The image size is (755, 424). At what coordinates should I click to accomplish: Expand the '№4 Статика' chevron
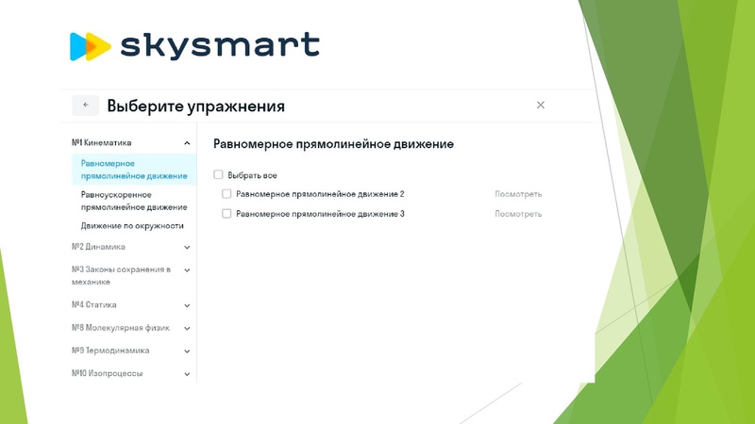click(188, 305)
